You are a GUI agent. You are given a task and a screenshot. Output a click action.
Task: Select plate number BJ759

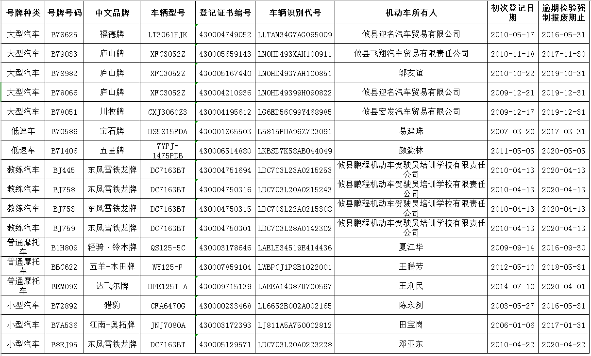(64, 228)
